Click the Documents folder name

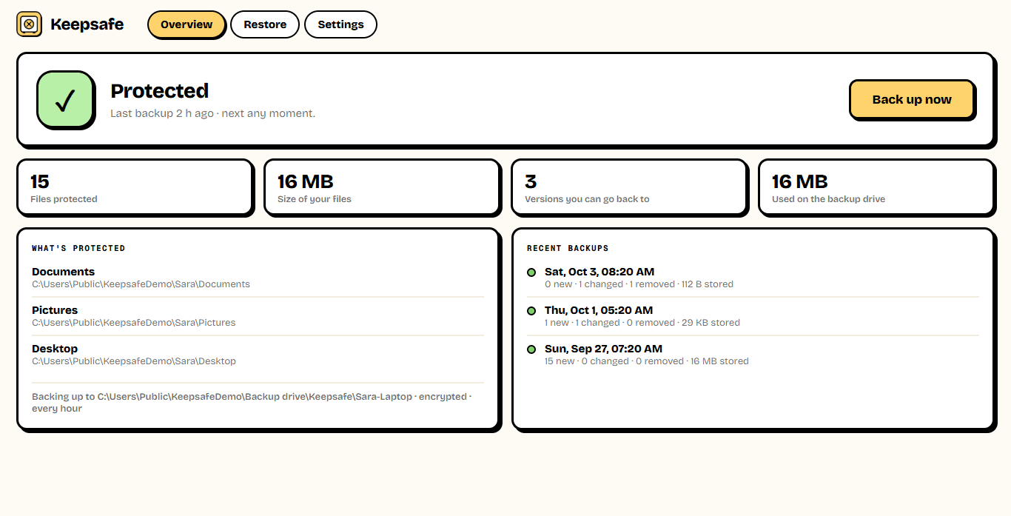(63, 272)
